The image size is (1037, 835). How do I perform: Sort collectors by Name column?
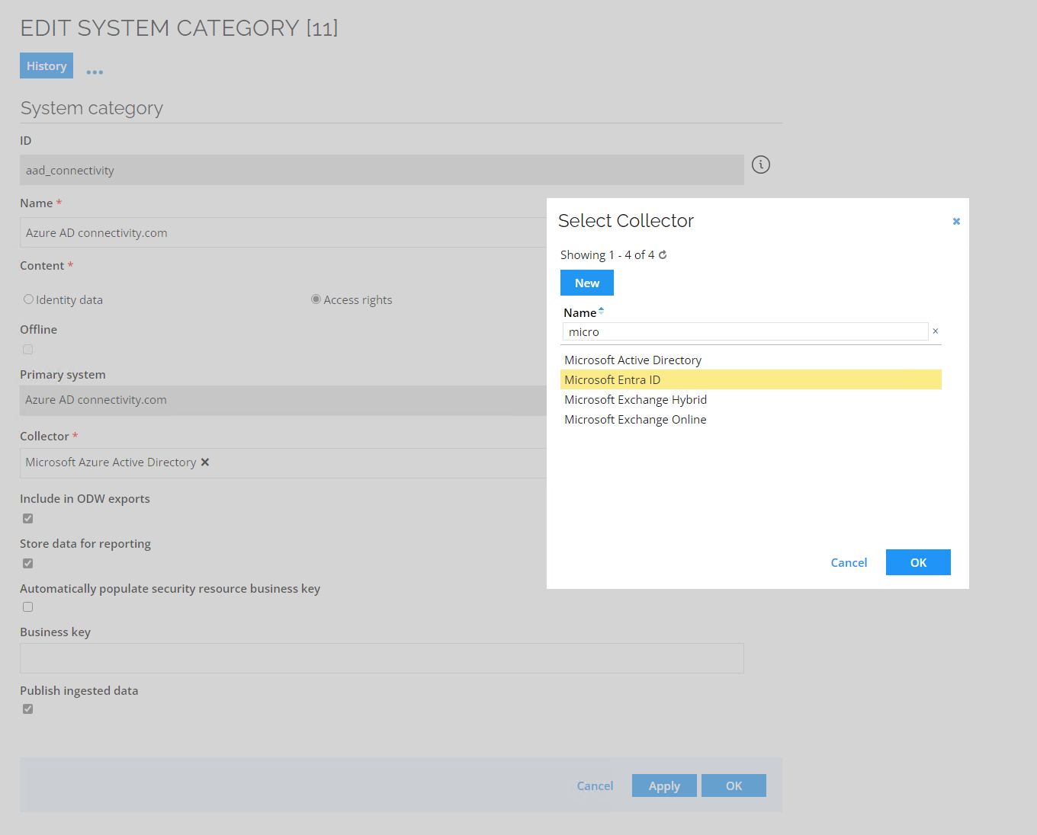coord(583,312)
